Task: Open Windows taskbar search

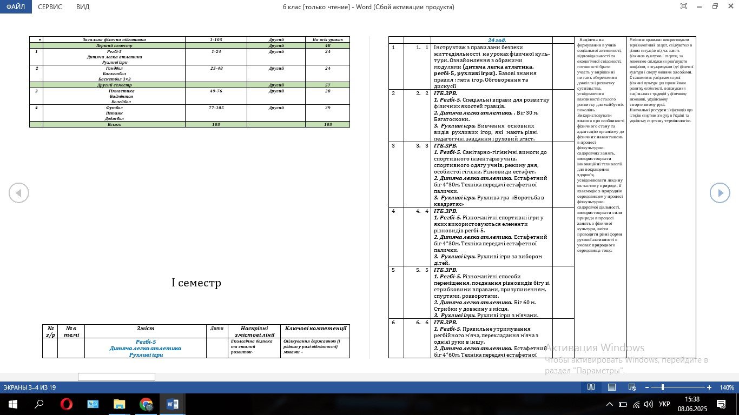Action: [39, 404]
